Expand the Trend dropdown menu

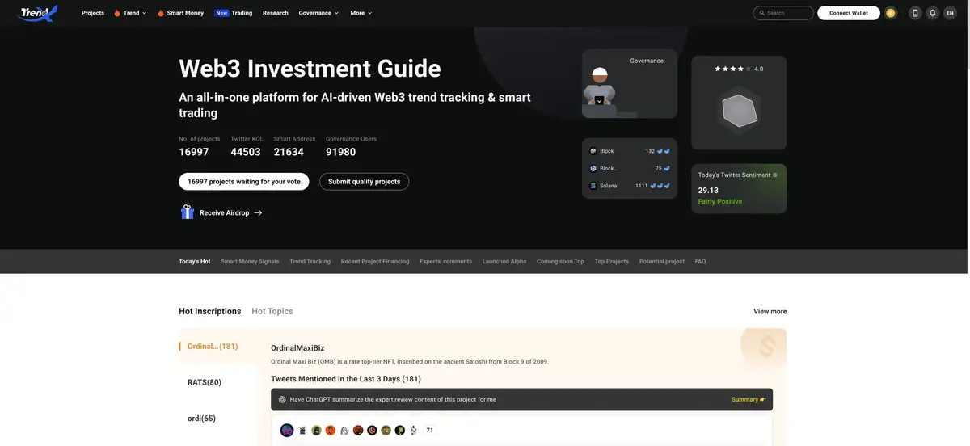tap(130, 13)
